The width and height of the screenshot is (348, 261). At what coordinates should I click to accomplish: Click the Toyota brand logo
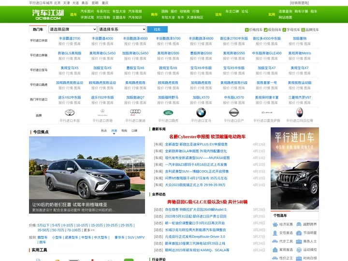pos(70,113)
